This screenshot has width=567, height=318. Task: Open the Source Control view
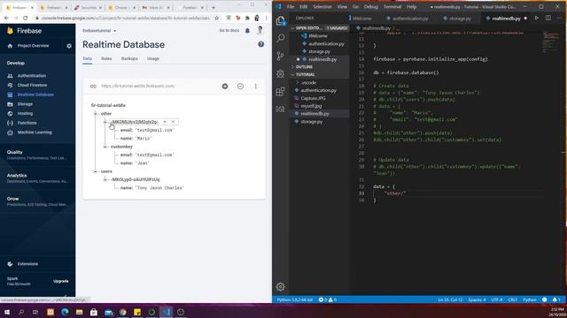point(280,56)
